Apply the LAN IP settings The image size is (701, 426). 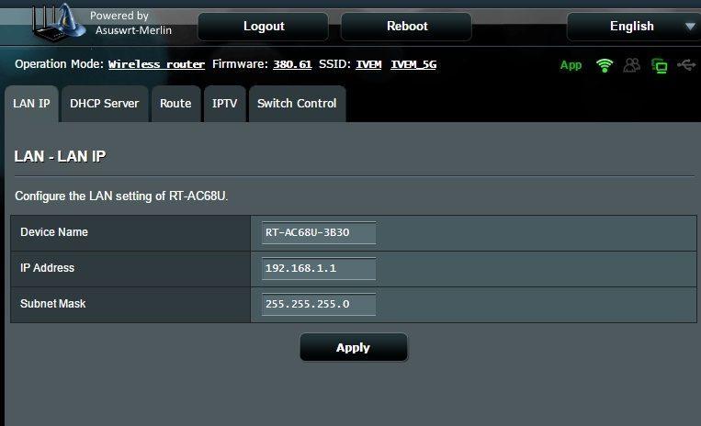coord(353,347)
